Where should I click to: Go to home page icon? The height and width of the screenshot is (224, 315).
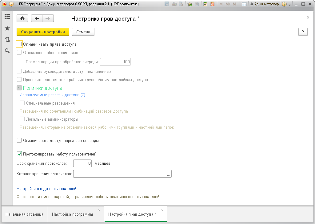[22, 19]
